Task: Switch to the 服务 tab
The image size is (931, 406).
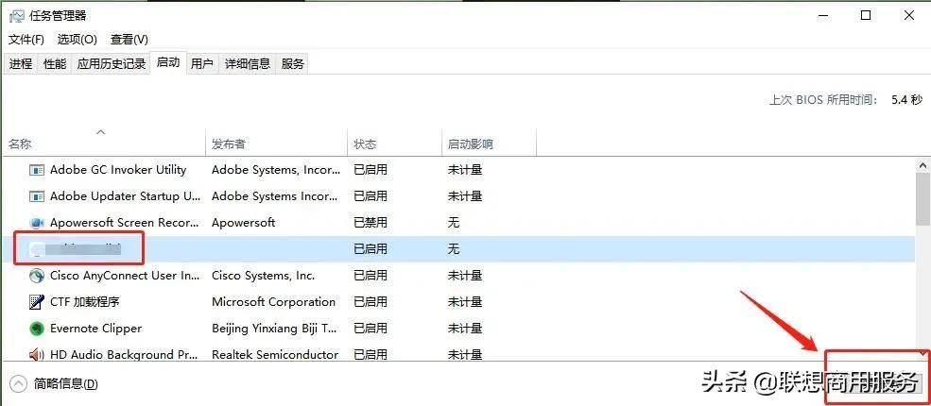Action: [293, 64]
